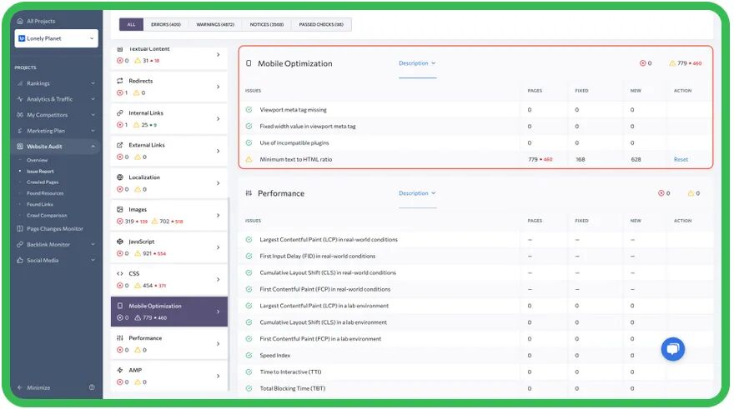Open the chat support bubble icon
734x409 pixels.
pos(672,349)
